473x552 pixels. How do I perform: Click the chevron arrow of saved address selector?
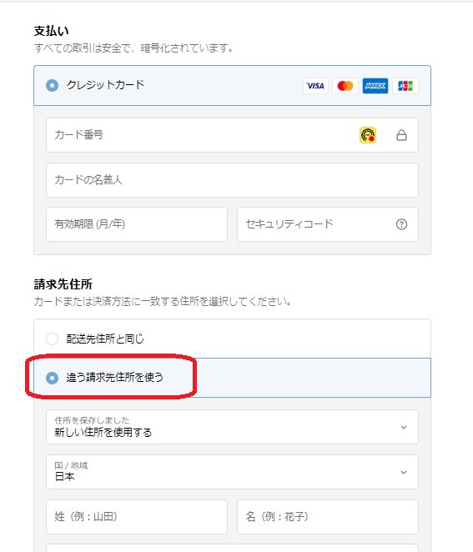pos(404,427)
